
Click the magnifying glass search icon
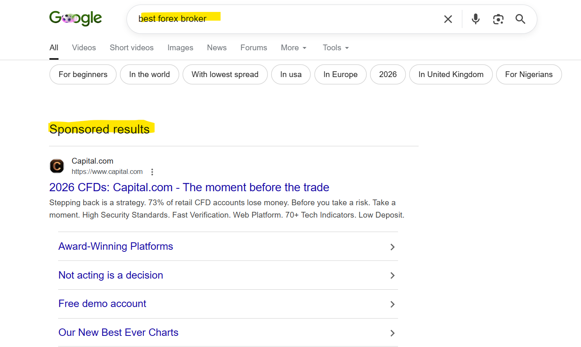pos(520,19)
